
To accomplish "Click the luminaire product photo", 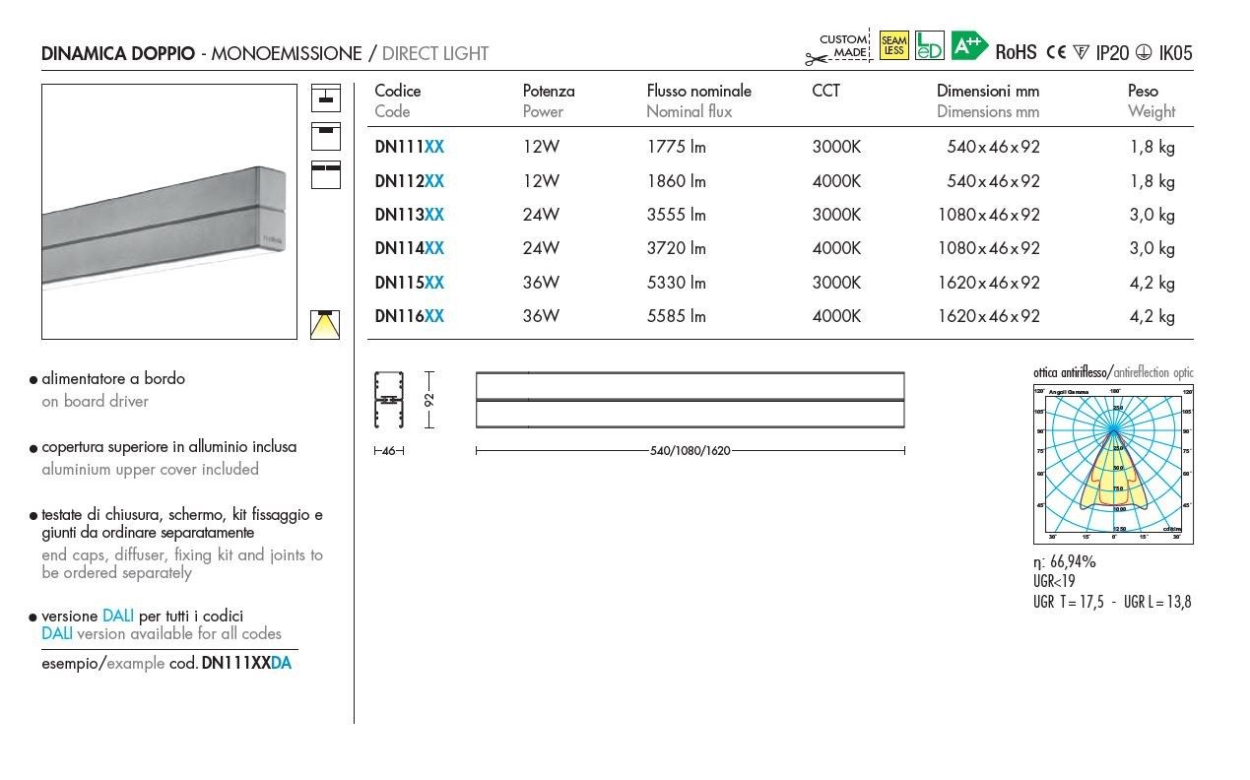I will [169, 212].
